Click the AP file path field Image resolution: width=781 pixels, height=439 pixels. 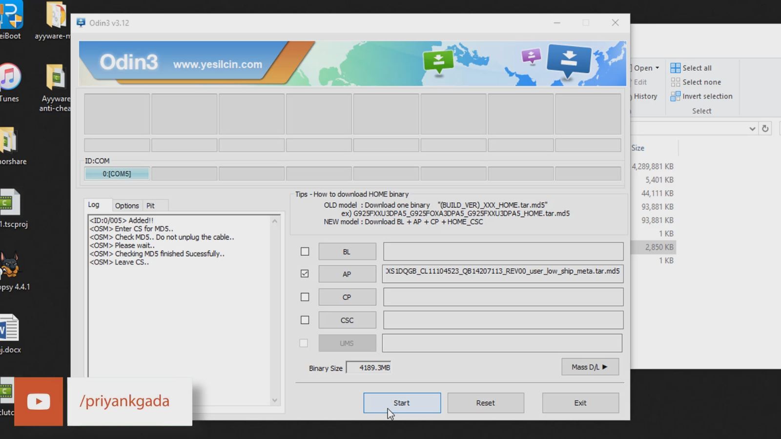(x=503, y=274)
